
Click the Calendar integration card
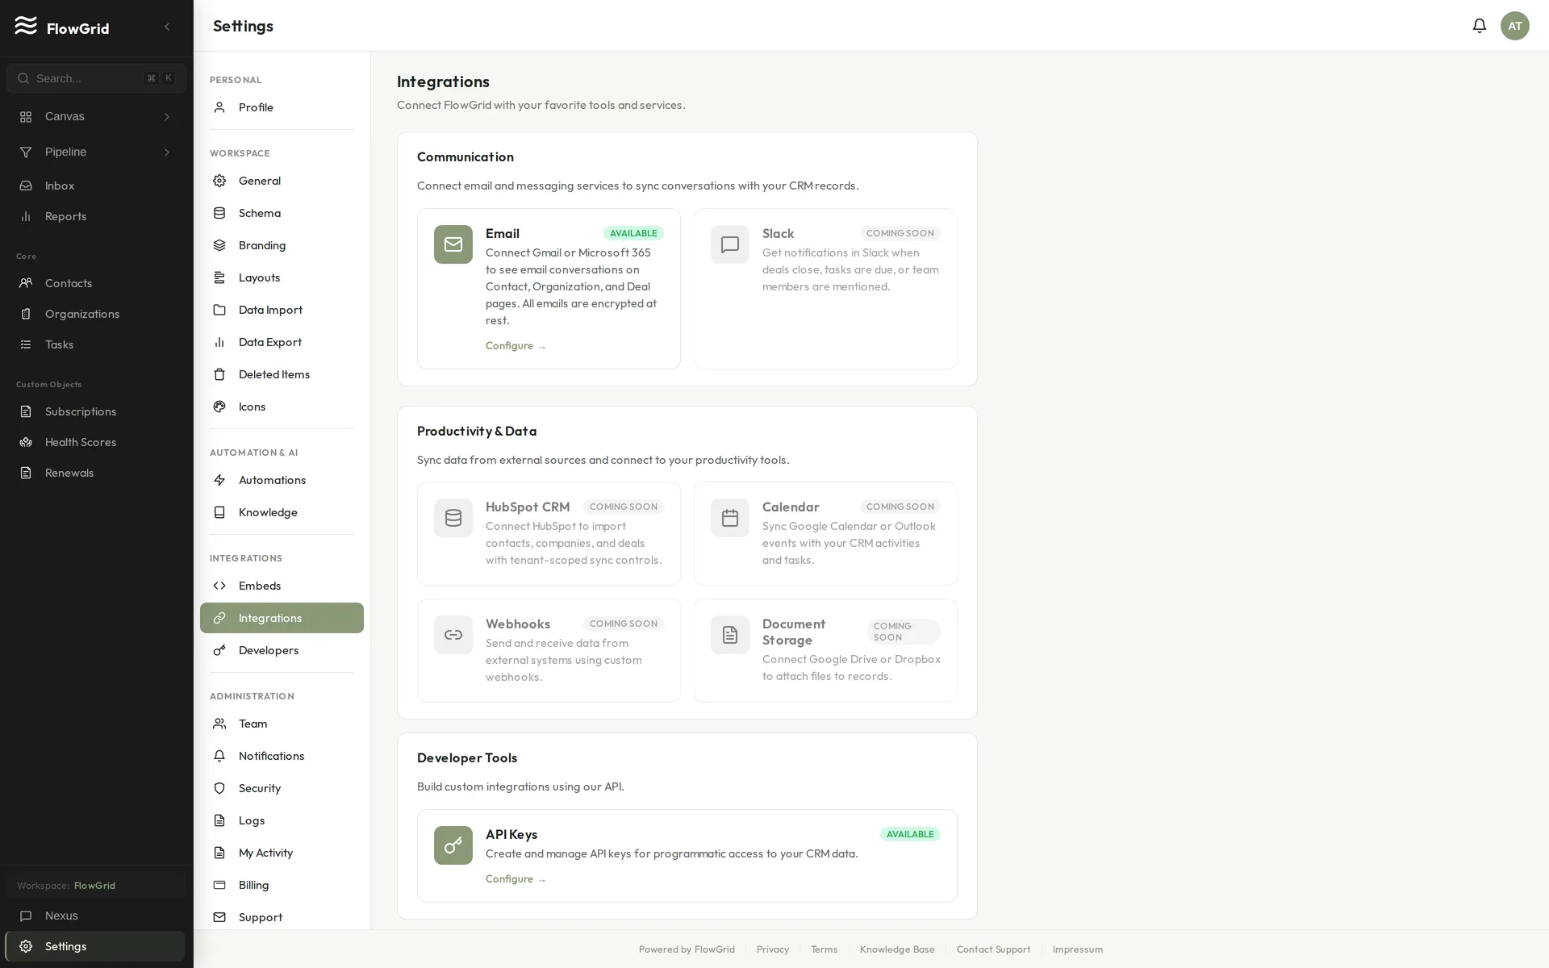[825, 533]
